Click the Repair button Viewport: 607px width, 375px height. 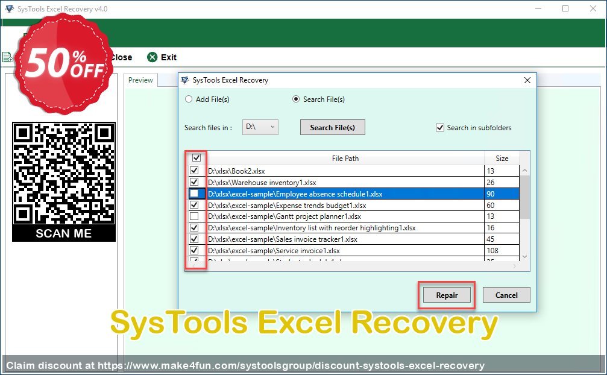tap(447, 295)
